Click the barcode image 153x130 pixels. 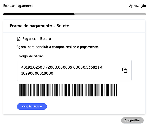(x=68, y=90)
